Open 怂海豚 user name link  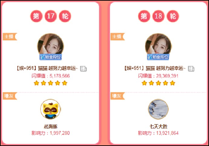point(51,127)
